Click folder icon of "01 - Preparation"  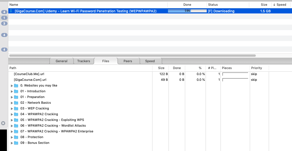click(x=16, y=97)
